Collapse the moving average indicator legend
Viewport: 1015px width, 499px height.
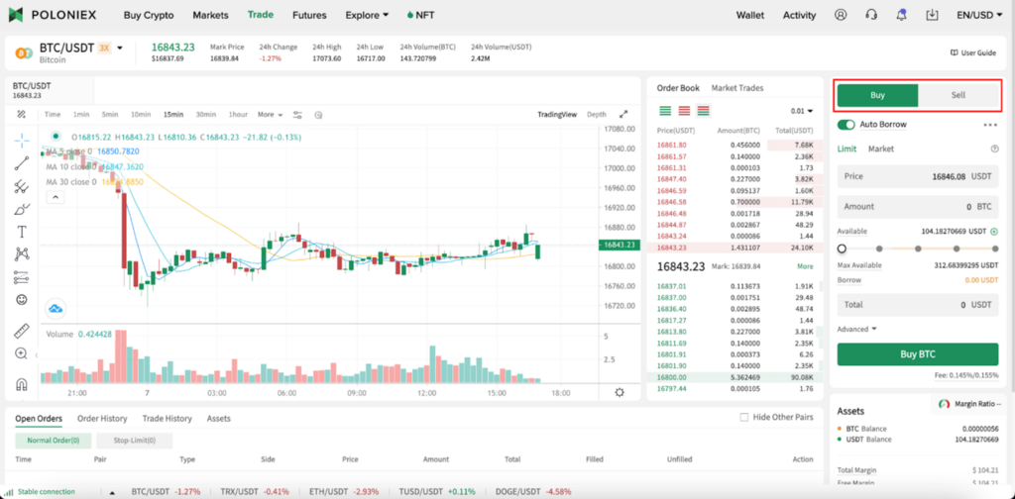click(56, 197)
